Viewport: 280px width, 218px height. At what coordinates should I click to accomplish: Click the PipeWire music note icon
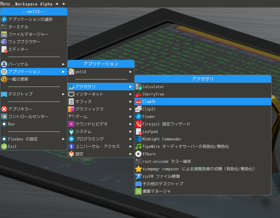click(138, 146)
